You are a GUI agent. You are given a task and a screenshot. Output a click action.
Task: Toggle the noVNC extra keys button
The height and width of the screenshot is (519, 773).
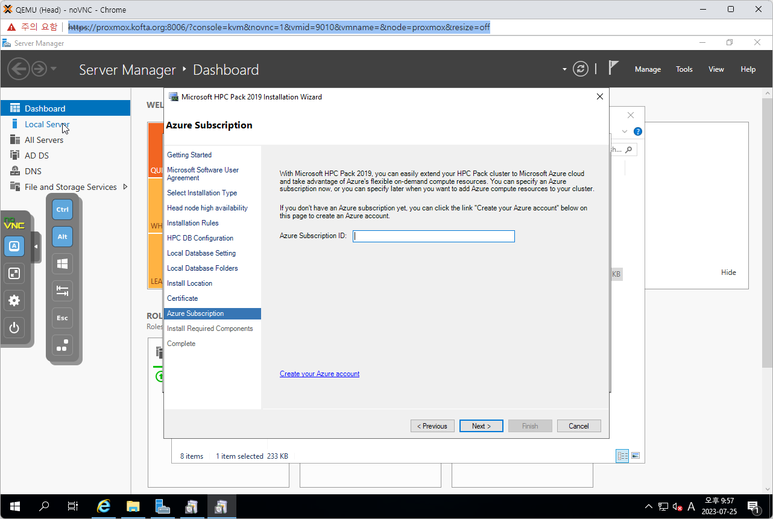[x=14, y=246]
